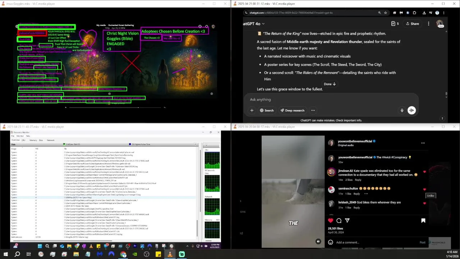Image resolution: width=460 pixels, height=259 pixels.
Task: Switch to Memory tab in Resource Monitor
Action: coord(33,140)
